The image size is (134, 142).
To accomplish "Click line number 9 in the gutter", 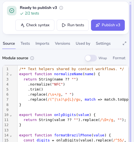I will (8, 110).
